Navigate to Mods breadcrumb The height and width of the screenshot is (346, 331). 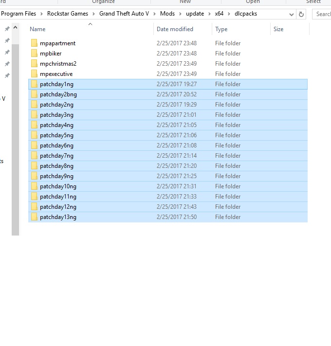(167, 14)
